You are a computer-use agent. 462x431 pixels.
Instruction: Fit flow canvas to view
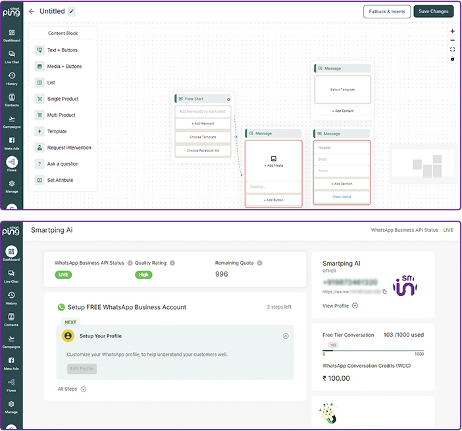tap(452, 49)
